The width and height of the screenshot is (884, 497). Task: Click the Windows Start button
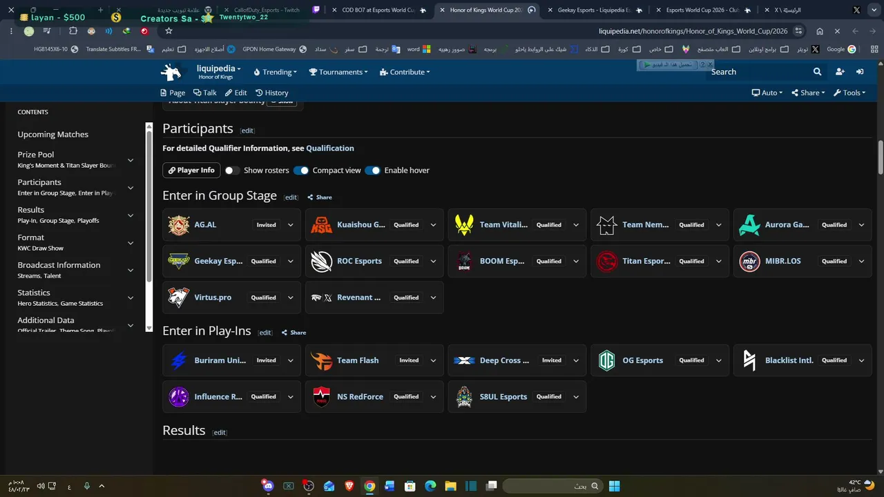614,486
